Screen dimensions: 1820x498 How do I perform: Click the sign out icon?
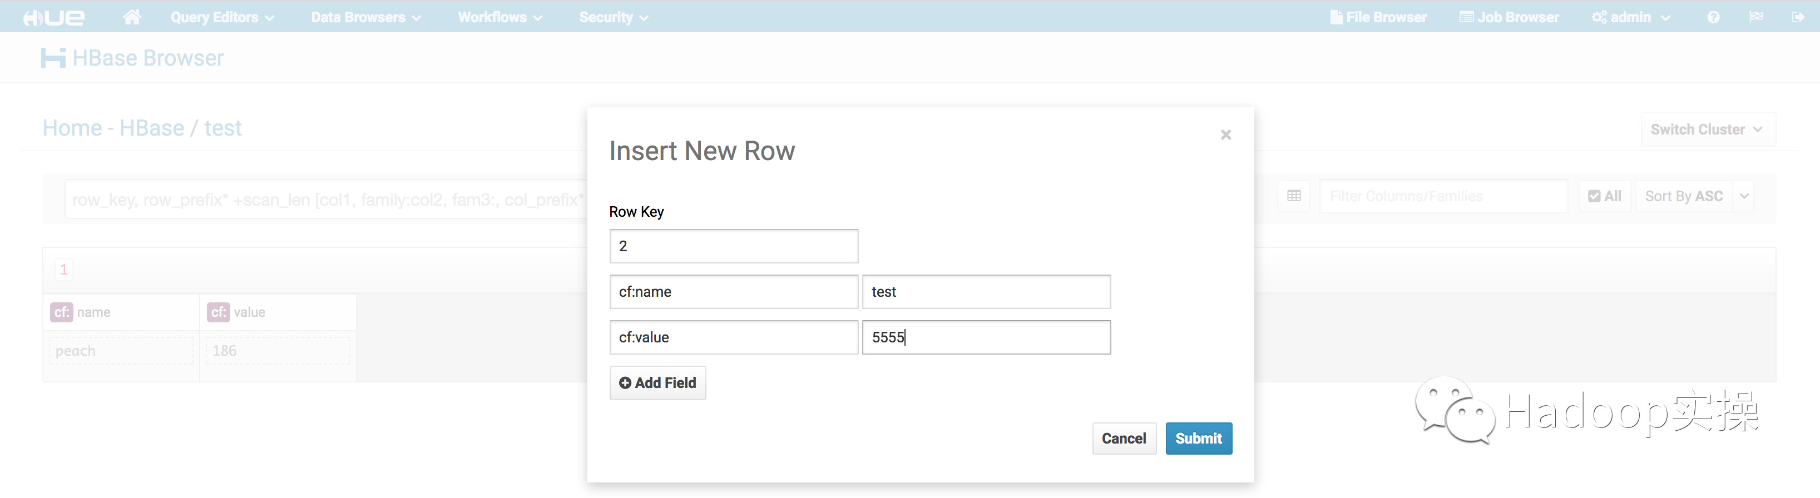(1798, 17)
